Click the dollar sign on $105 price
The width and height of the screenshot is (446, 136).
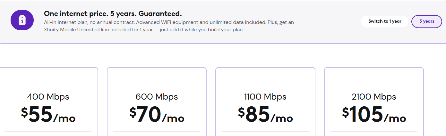(345, 112)
